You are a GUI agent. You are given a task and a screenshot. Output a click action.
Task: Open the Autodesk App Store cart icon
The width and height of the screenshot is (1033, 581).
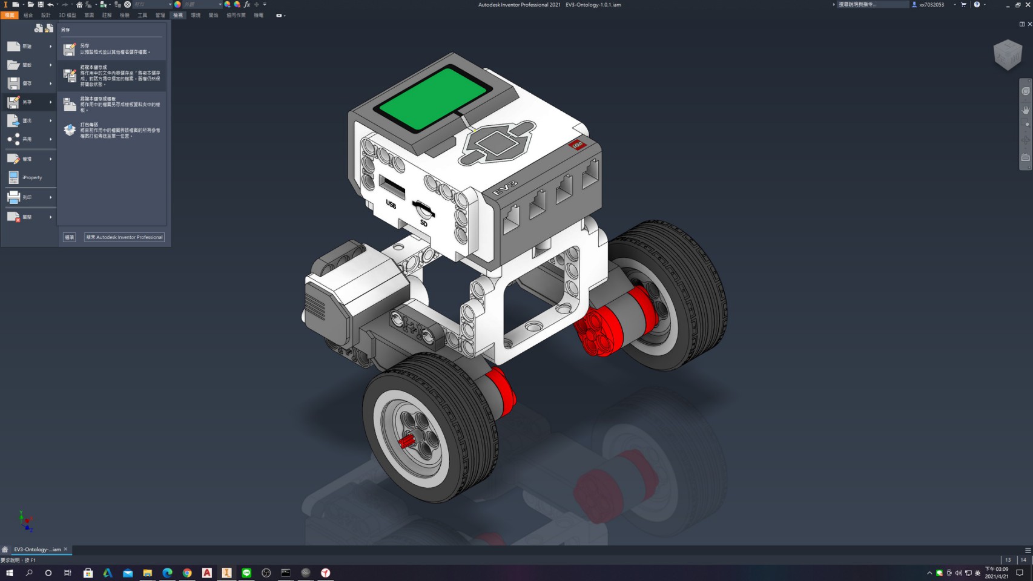click(964, 4)
